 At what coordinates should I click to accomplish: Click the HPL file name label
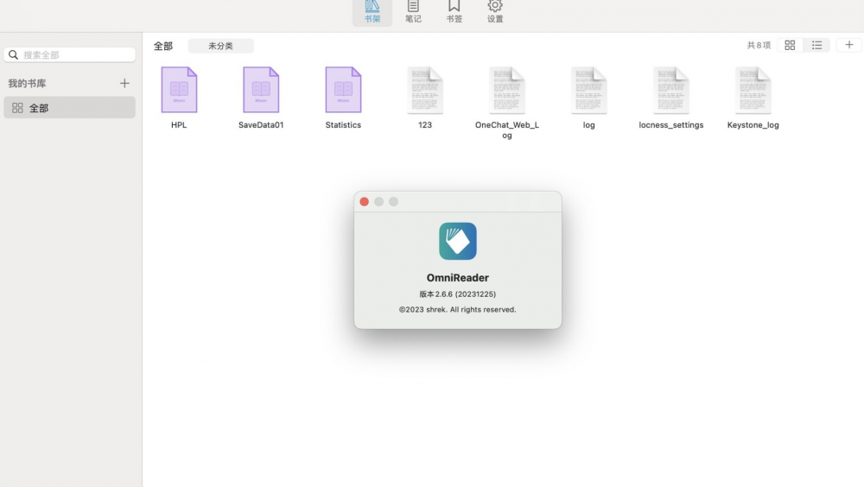(x=179, y=125)
